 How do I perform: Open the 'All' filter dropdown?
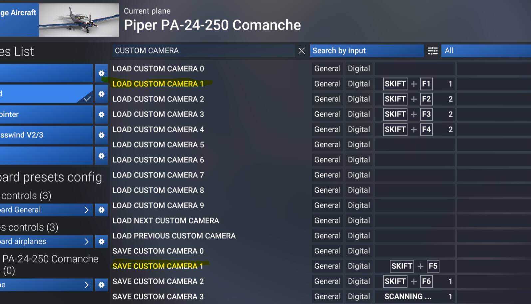point(486,51)
